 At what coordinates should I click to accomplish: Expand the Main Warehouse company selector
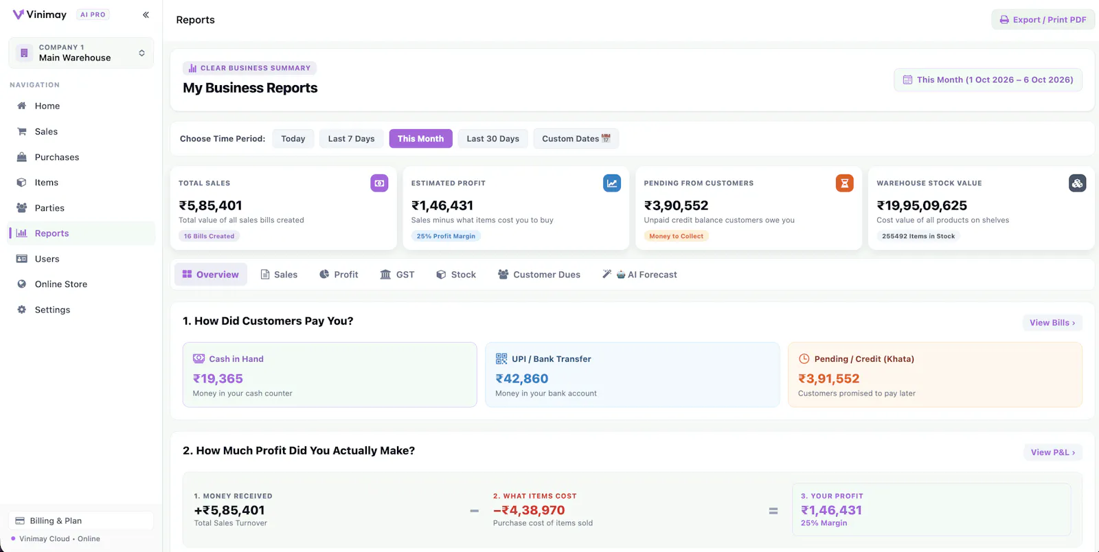coord(81,53)
